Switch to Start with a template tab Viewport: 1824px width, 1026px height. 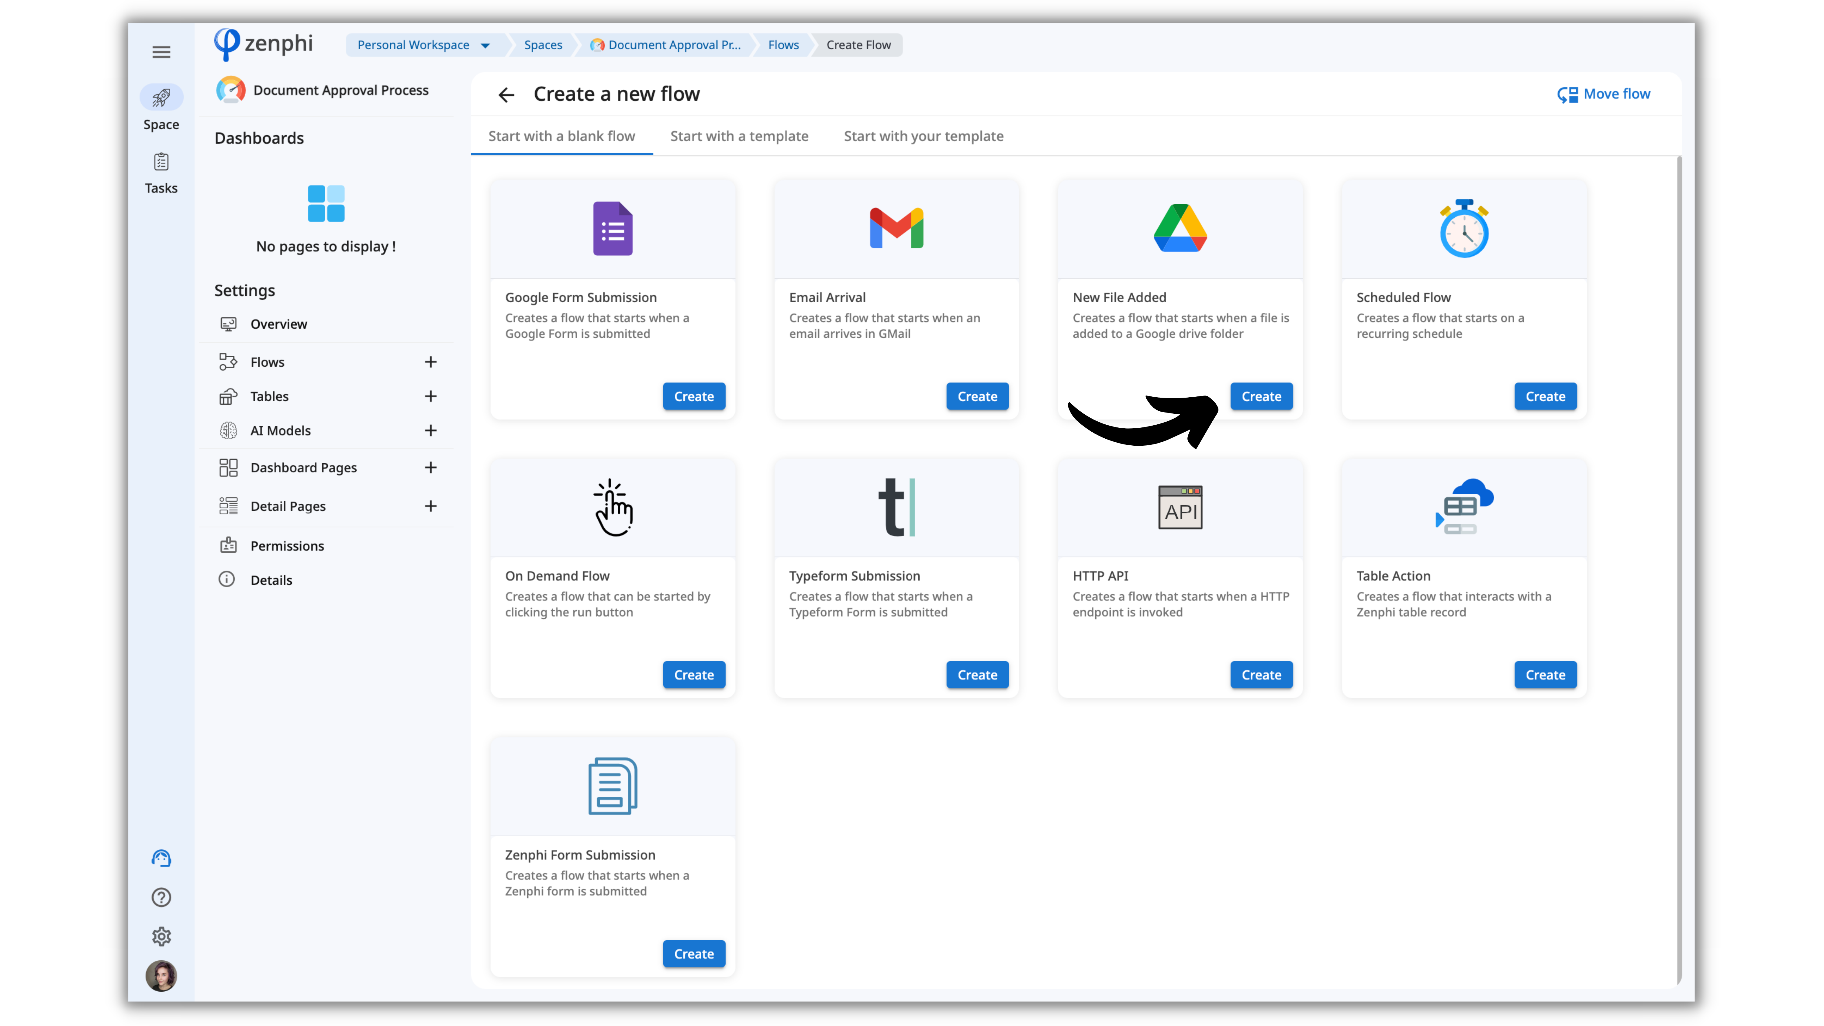coord(739,136)
